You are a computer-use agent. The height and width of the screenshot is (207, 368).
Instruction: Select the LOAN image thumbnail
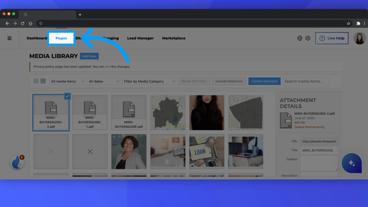point(207,151)
